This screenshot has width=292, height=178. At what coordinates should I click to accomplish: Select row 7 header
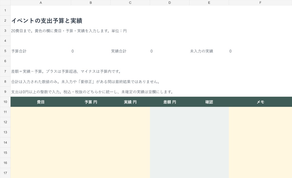coord(5,71)
